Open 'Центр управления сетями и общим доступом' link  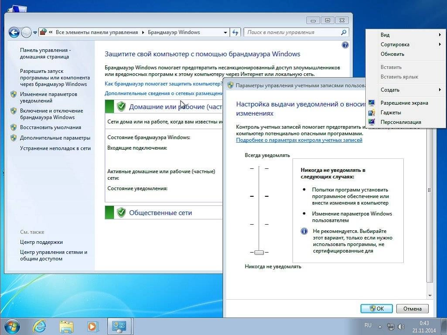point(54,256)
